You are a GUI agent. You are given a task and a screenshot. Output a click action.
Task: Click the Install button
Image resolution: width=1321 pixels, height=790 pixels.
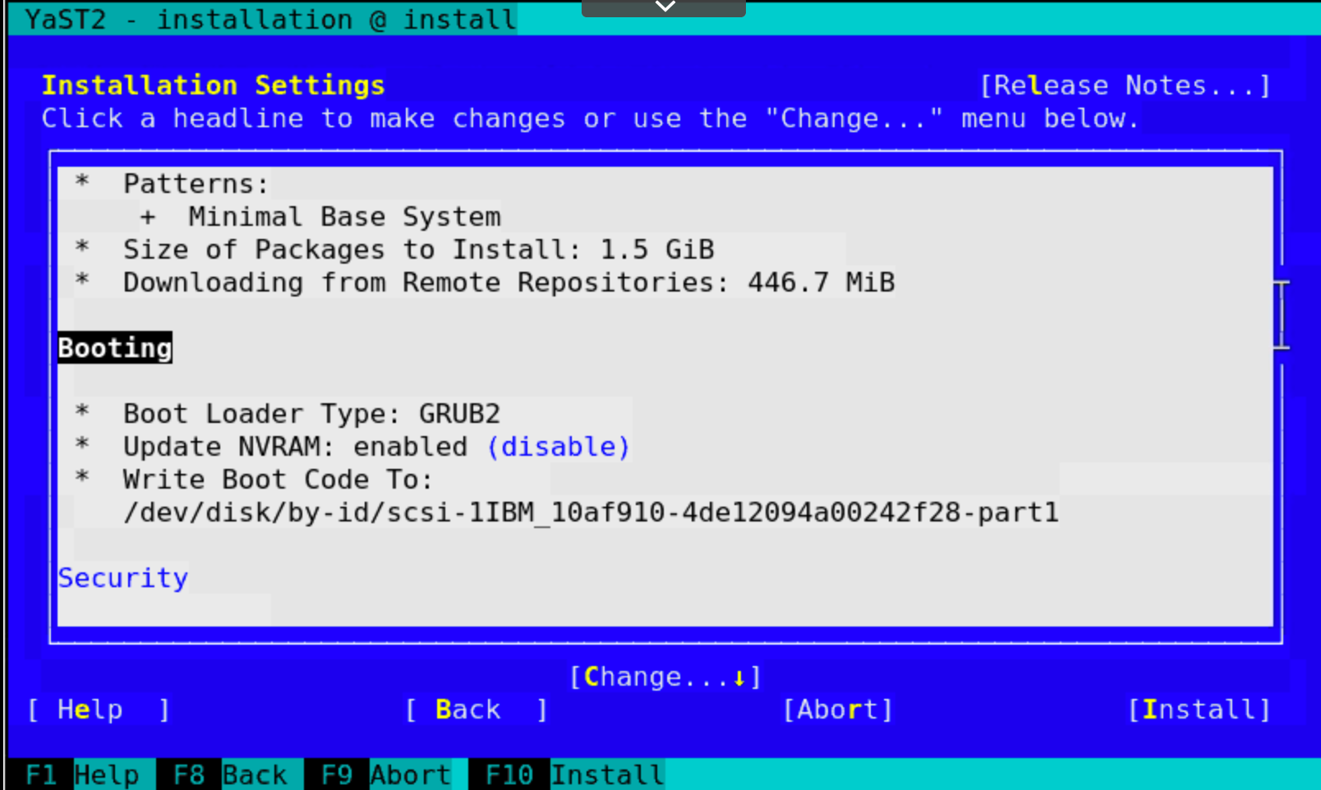pos(1200,709)
